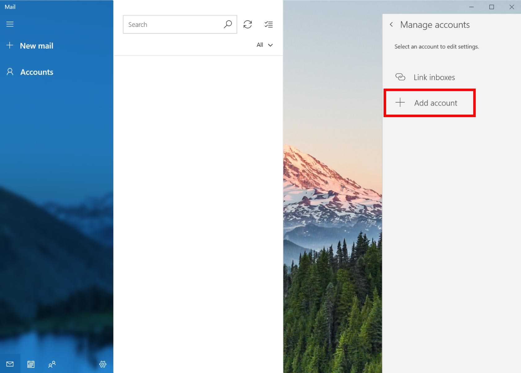Viewport: 521px width, 373px height.
Task: Expand the All filter dropdown
Action: 265,45
